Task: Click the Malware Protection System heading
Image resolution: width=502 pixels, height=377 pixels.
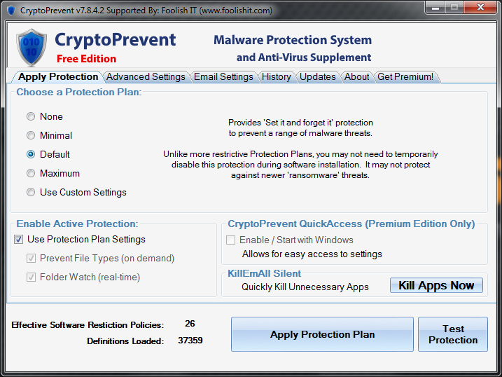Action: [293, 40]
